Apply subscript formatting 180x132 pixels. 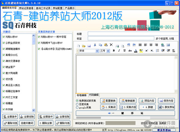tap(152, 50)
